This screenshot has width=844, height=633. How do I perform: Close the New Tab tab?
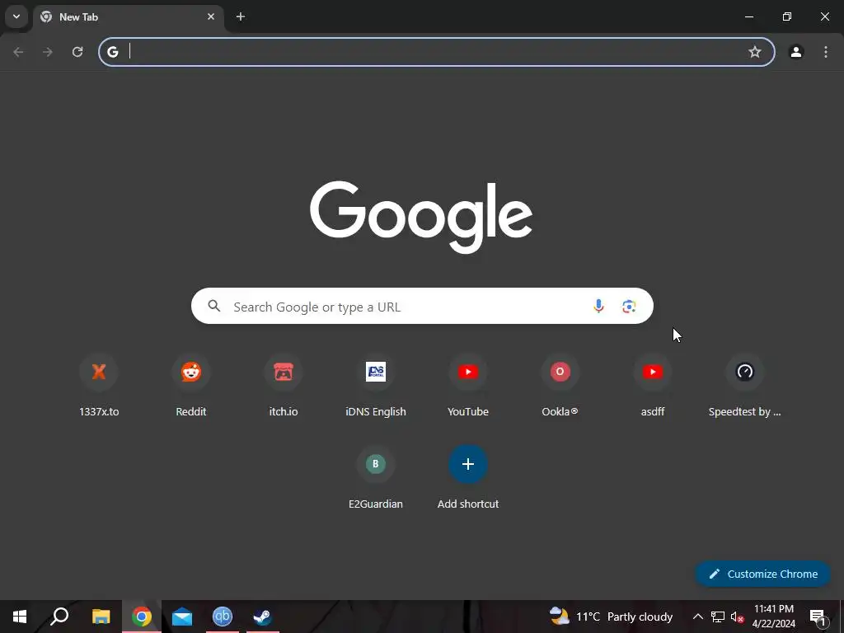[x=211, y=16]
